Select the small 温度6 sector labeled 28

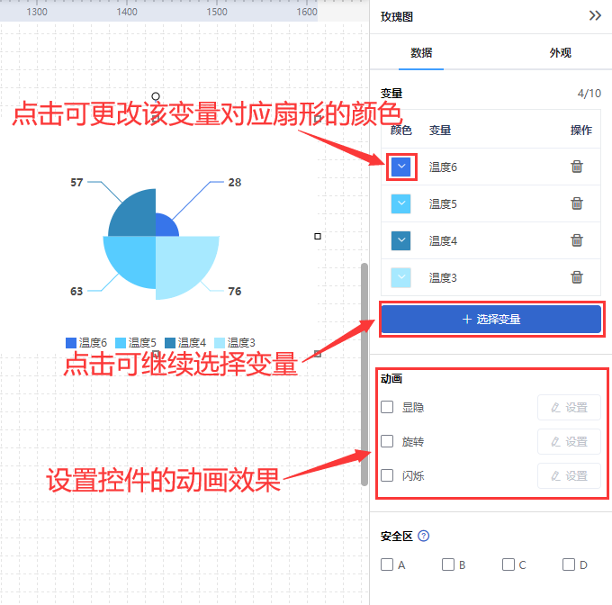tap(164, 227)
